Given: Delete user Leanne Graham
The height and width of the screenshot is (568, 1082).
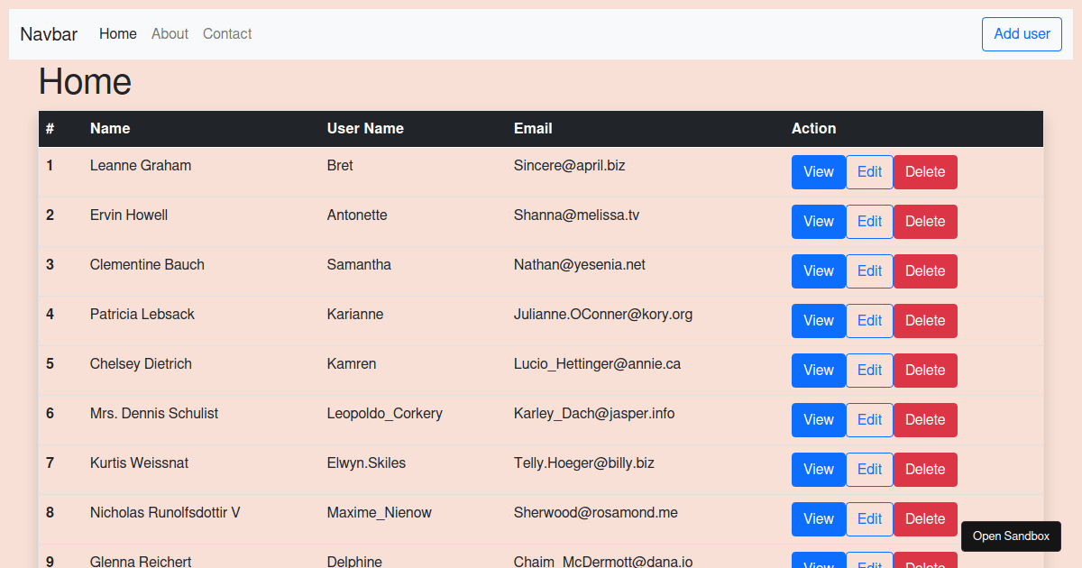Looking at the screenshot, I should coord(925,172).
